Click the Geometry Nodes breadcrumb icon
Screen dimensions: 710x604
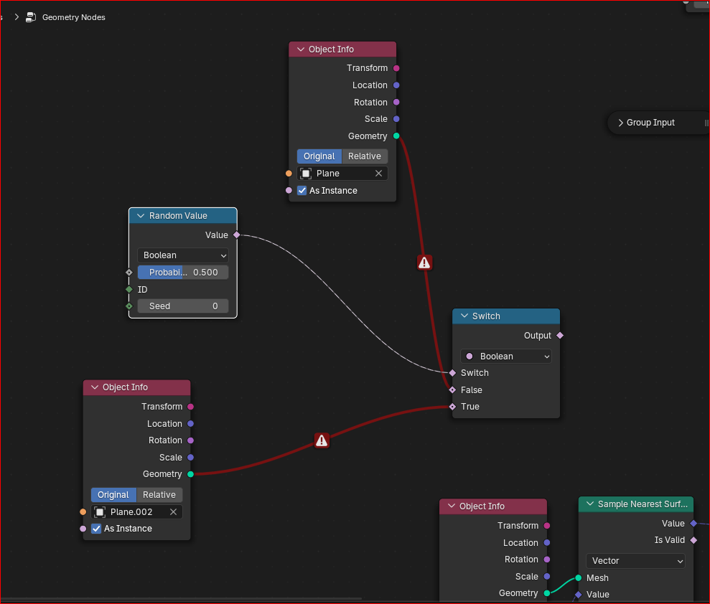[x=31, y=17]
